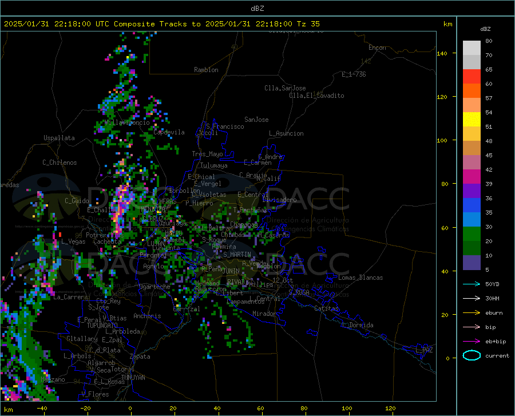Click the JUNIN map label
This screenshot has height=416, width=515.
(231, 271)
